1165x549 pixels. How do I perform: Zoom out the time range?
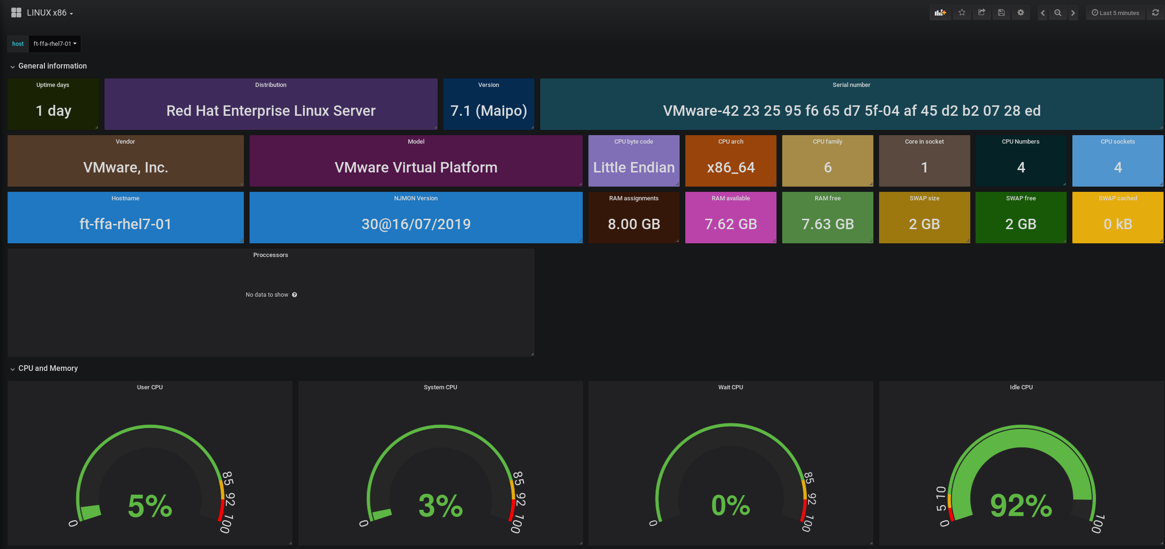[x=1058, y=13]
